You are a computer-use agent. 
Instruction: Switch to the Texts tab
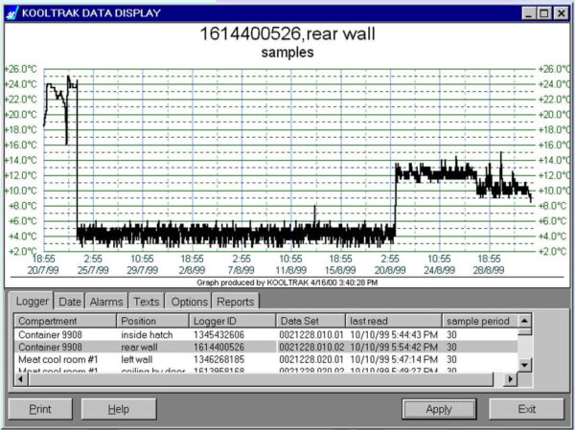[146, 302]
